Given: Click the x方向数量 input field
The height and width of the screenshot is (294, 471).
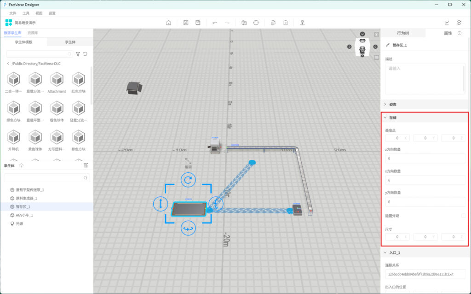Looking at the screenshot, I should 425,180.
